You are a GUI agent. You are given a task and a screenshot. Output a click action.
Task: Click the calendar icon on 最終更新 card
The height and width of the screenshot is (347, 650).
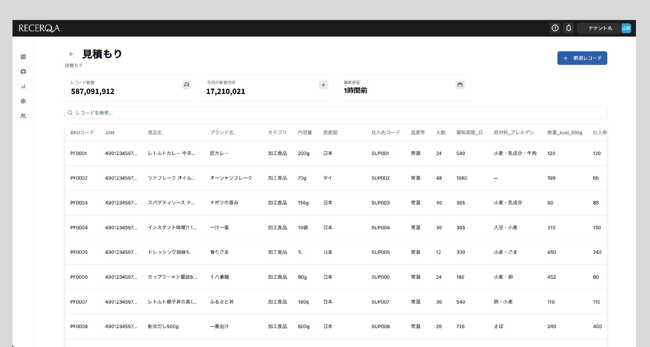(x=460, y=85)
